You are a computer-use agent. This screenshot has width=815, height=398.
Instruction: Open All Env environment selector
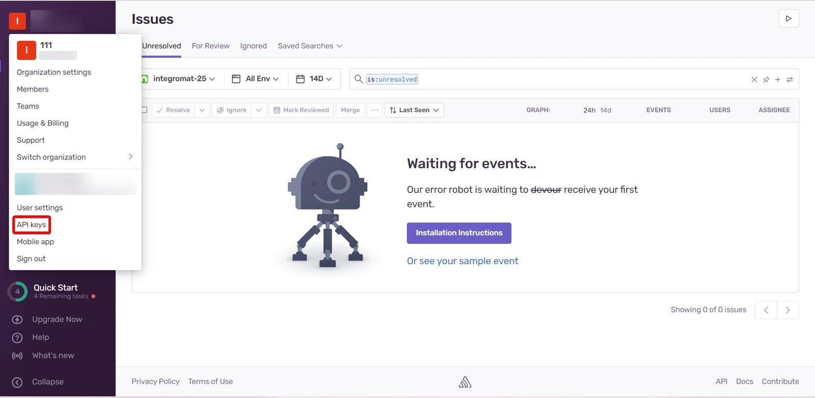click(255, 79)
